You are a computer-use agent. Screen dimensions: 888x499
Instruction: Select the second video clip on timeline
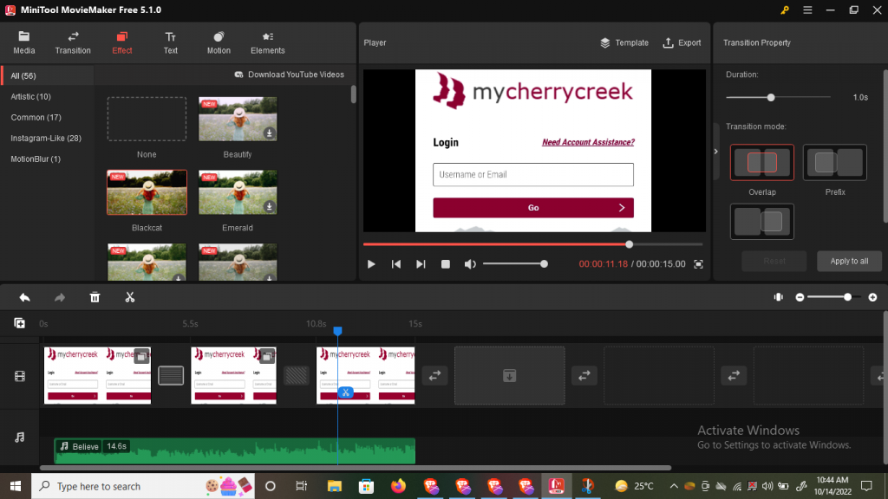point(233,375)
